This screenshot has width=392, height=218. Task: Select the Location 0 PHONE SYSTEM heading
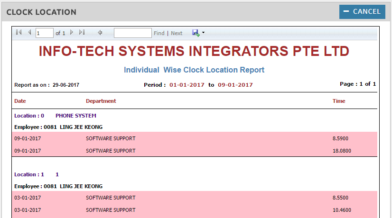click(x=55, y=116)
